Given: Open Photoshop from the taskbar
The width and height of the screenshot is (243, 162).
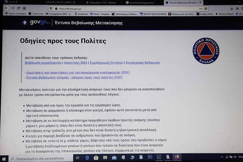Looking at the screenshot, I should click(150, 158).
